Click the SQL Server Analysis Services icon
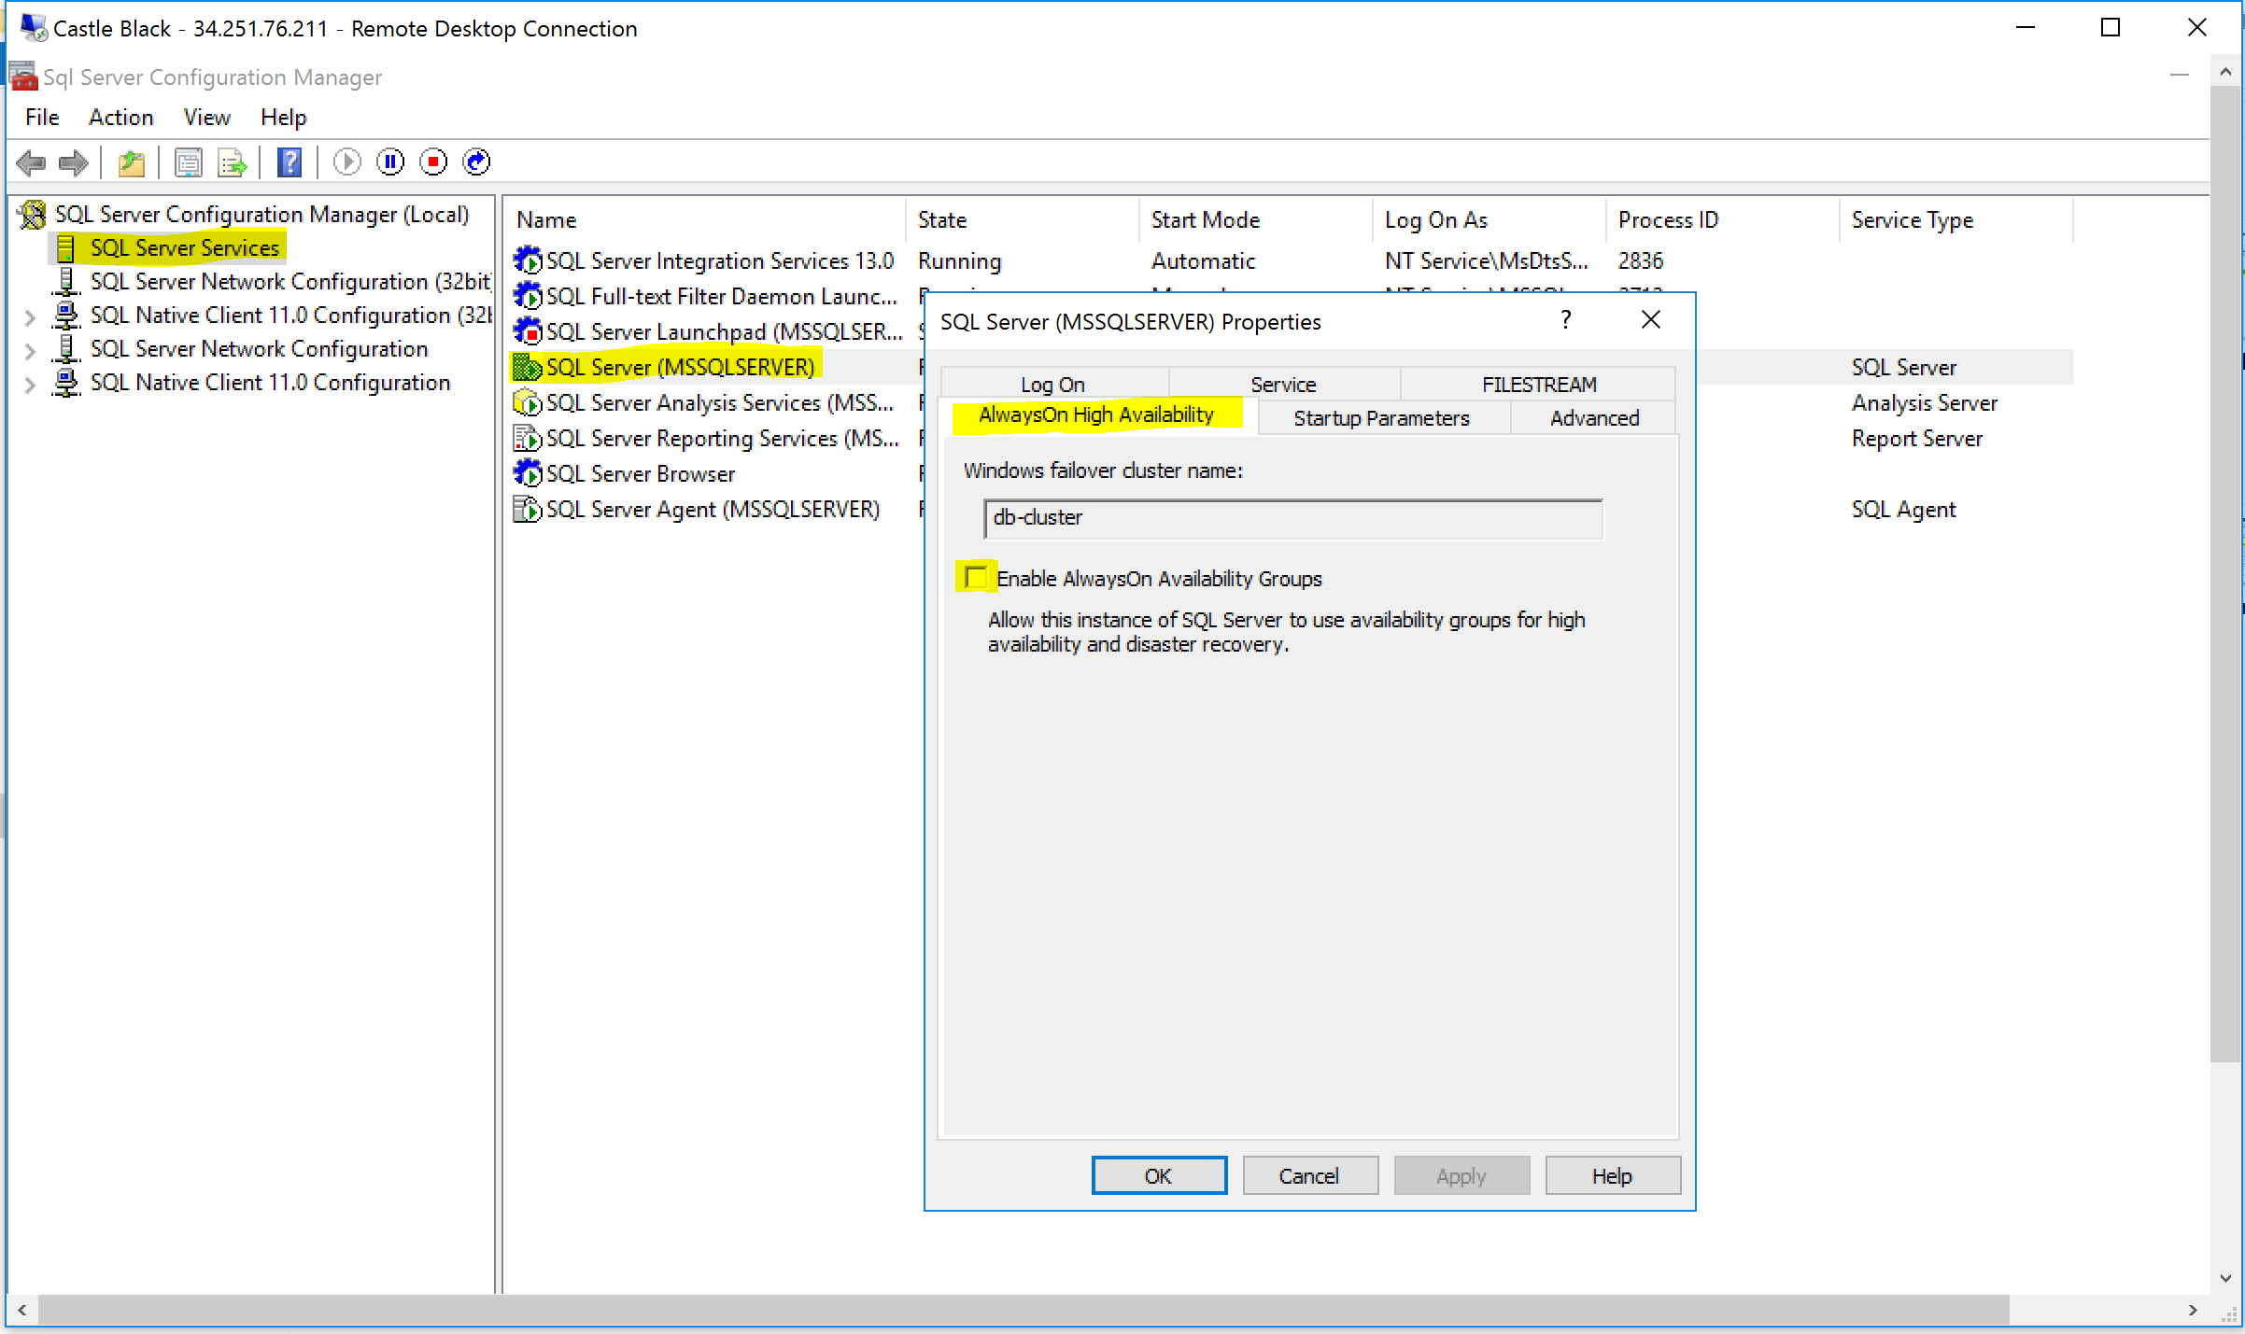This screenshot has height=1334, width=2245. pos(528,402)
